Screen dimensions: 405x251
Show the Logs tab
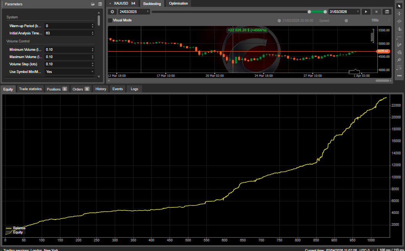coord(134,89)
